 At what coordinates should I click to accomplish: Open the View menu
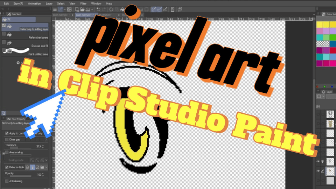tap(72, 3)
